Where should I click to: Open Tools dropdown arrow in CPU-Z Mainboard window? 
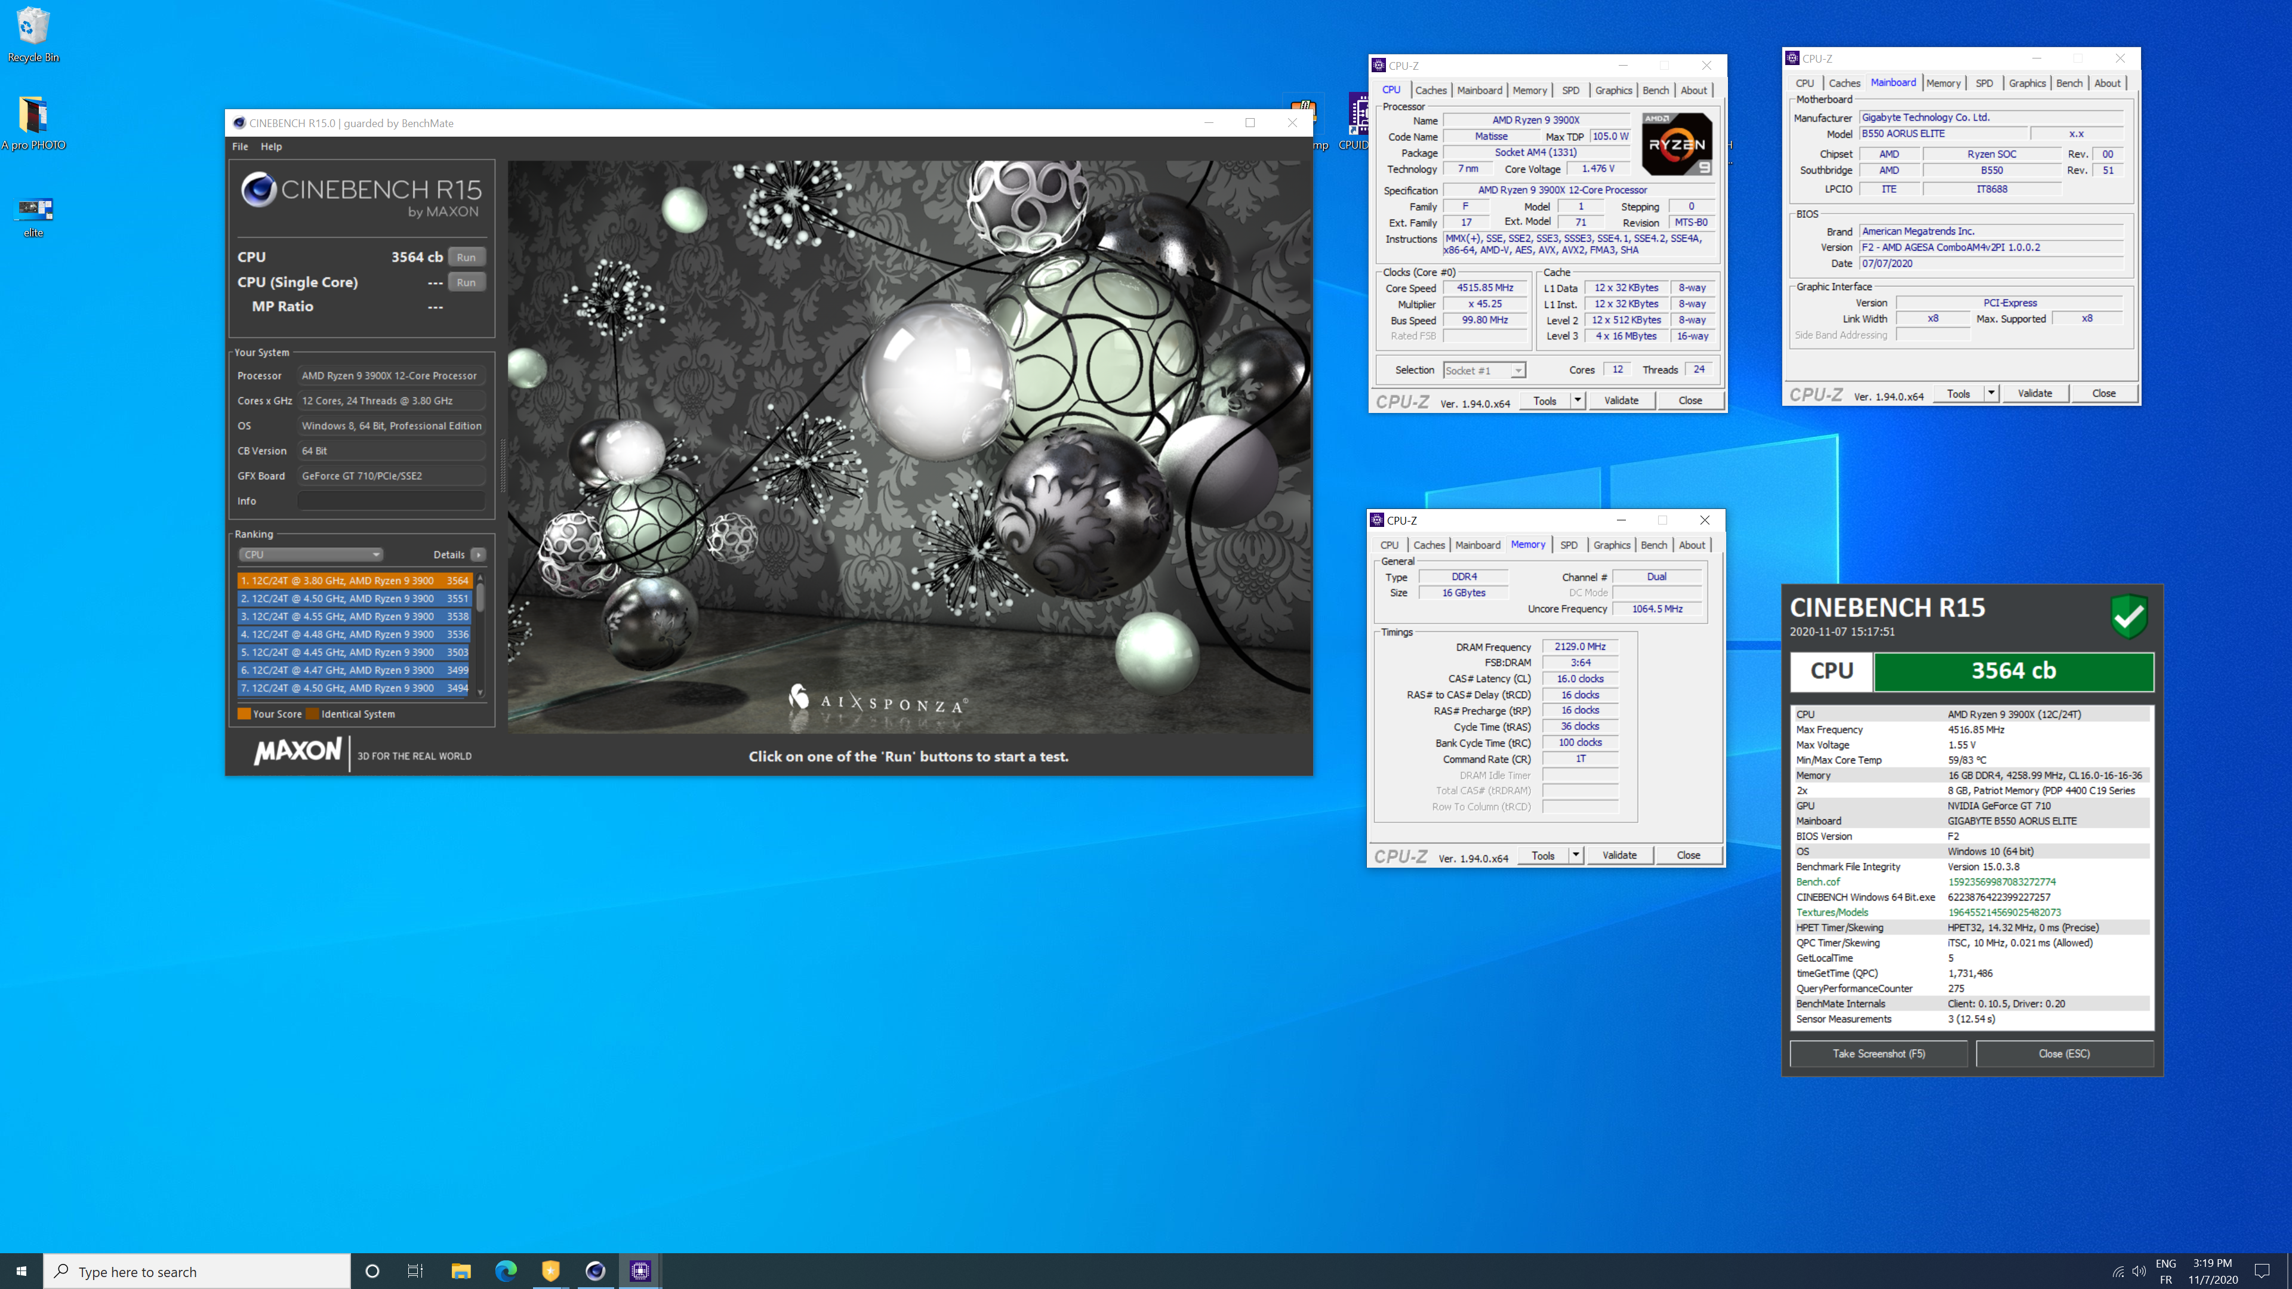pos(1991,393)
